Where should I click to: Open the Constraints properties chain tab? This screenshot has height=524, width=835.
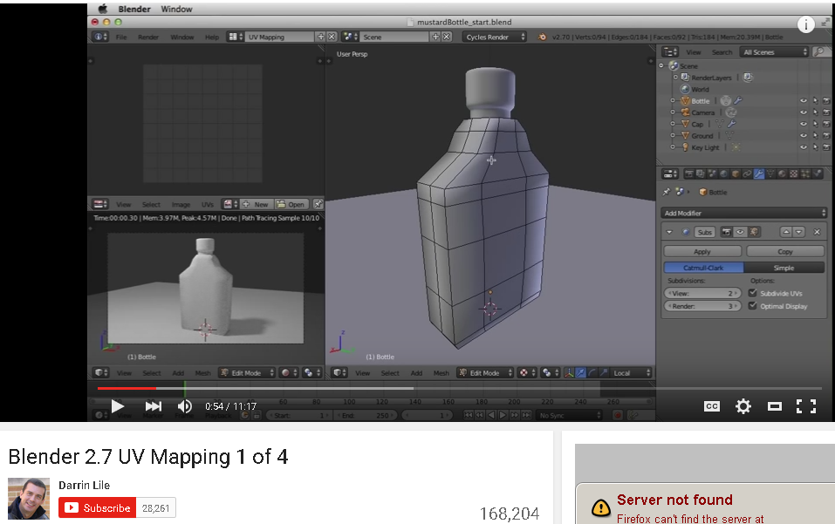(747, 174)
